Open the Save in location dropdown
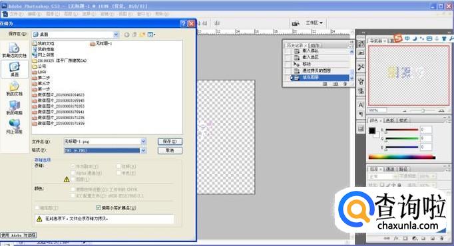454x246 pixels. click(x=76, y=35)
